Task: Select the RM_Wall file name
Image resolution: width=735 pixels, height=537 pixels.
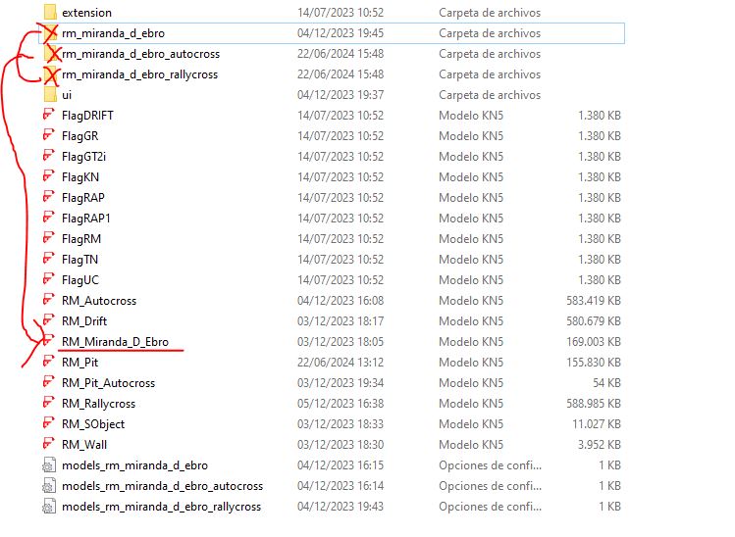Action: click(x=84, y=445)
